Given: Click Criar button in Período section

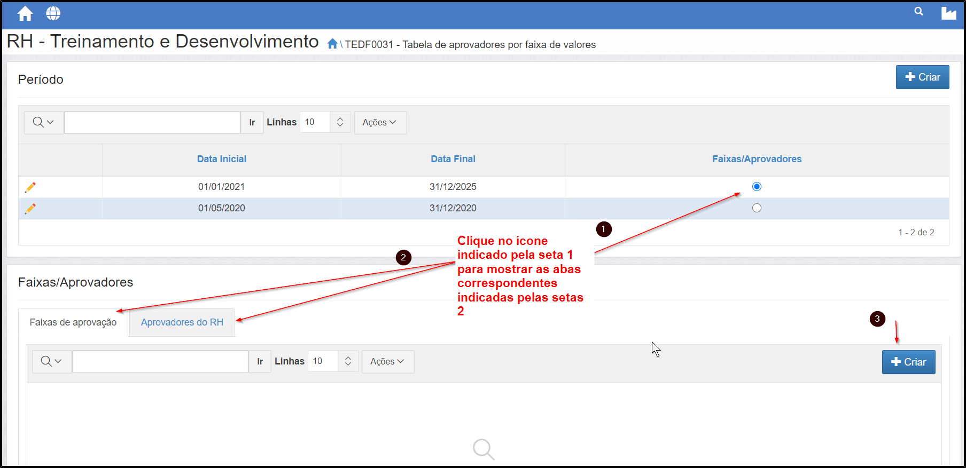Looking at the screenshot, I should pyautogui.click(x=922, y=77).
